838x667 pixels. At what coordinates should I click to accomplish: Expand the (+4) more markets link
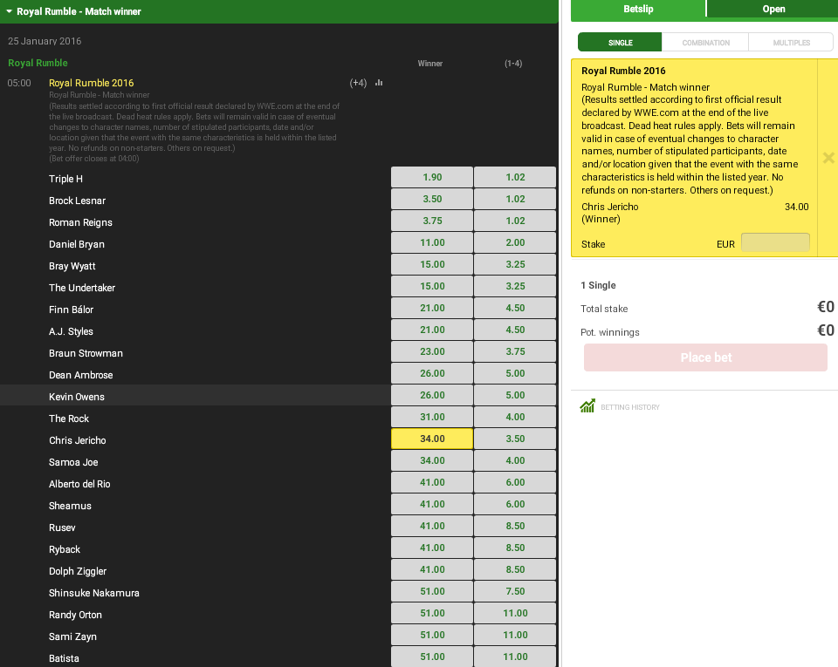(x=358, y=83)
